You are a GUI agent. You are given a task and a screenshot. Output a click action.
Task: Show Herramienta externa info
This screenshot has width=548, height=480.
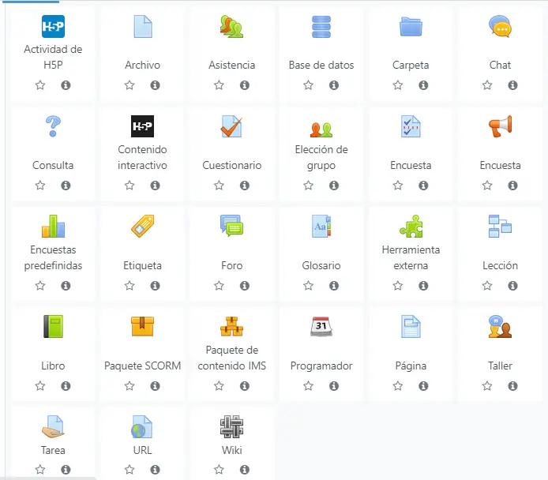point(423,286)
